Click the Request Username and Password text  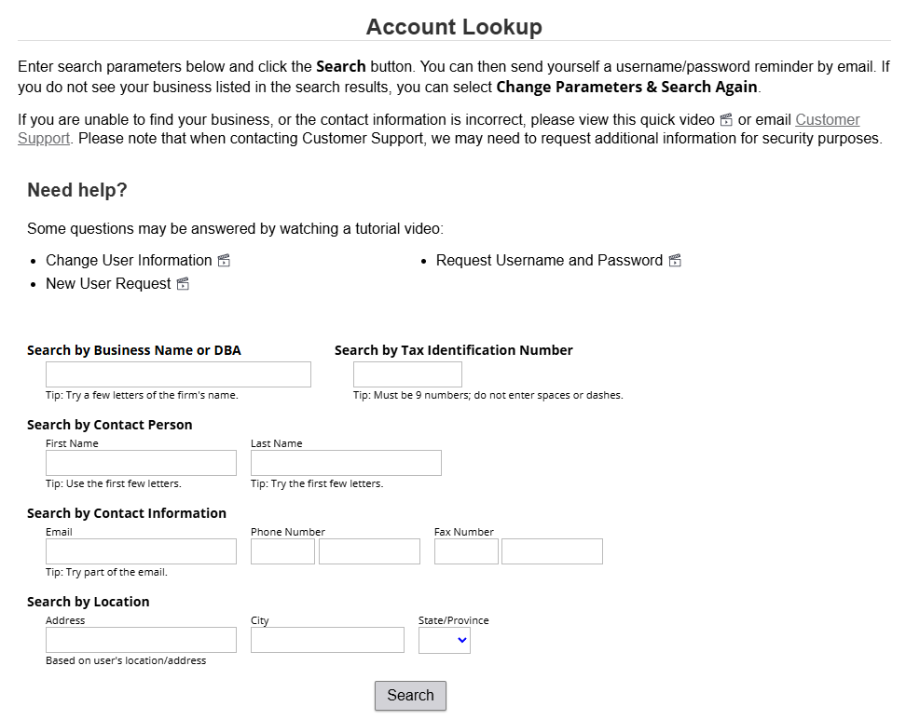pos(549,261)
